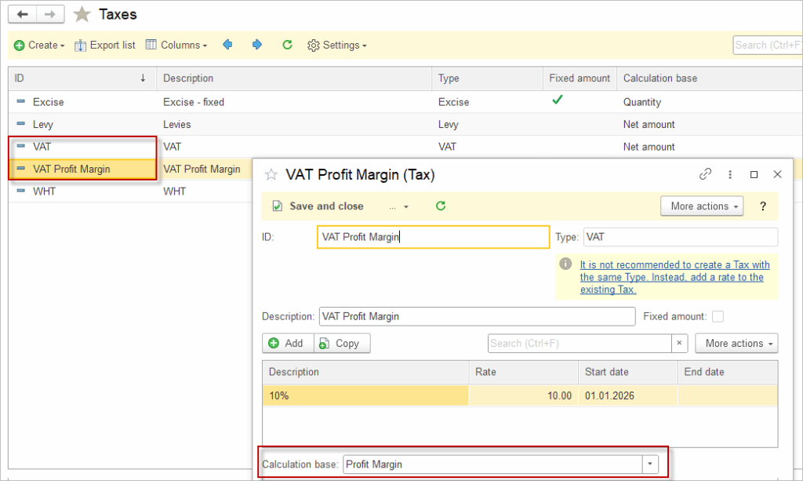
Task: Refresh the Taxes list
Action: click(x=287, y=46)
